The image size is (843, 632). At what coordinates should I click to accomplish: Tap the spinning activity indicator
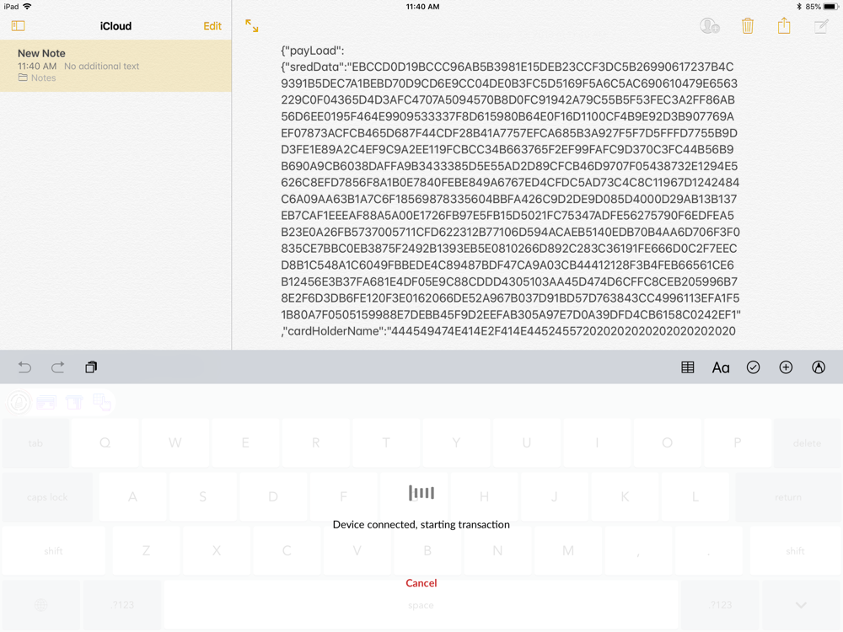(x=421, y=493)
